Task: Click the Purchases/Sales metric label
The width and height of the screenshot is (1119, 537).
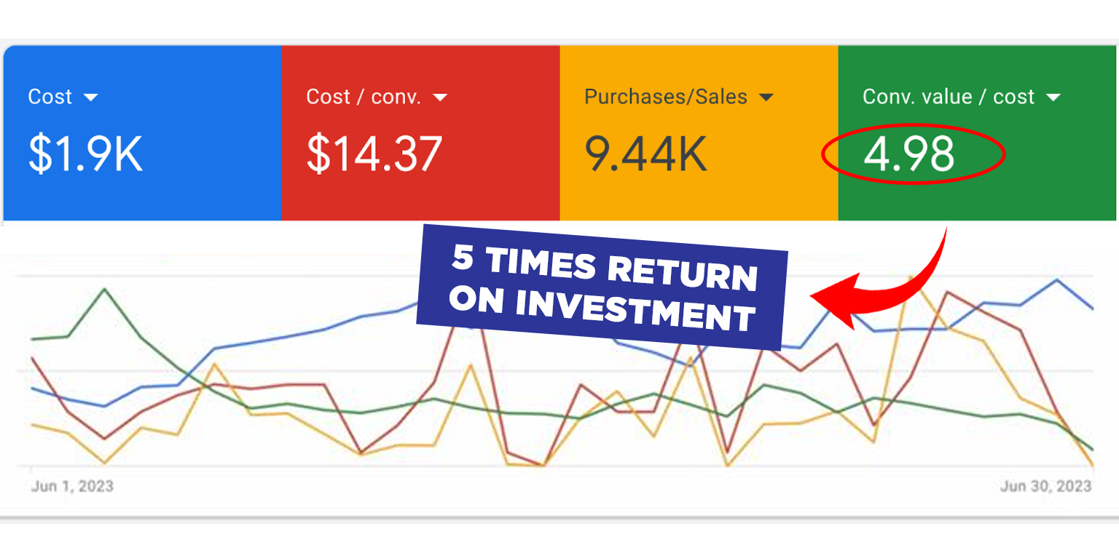Action: (665, 97)
